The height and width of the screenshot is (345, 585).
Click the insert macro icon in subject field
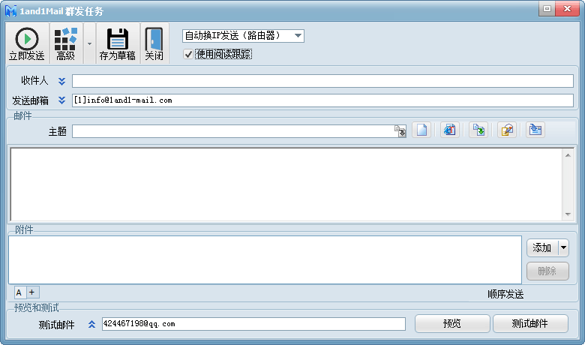tap(400, 131)
